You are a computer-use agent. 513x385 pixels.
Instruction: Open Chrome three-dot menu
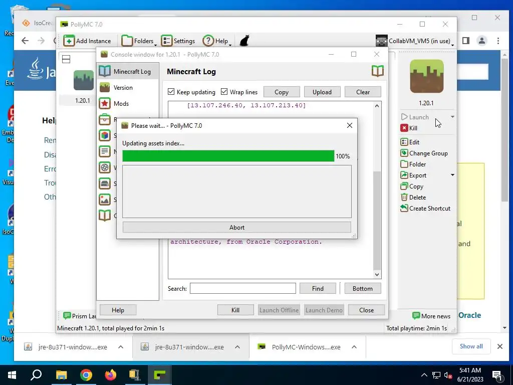pos(498,41)
